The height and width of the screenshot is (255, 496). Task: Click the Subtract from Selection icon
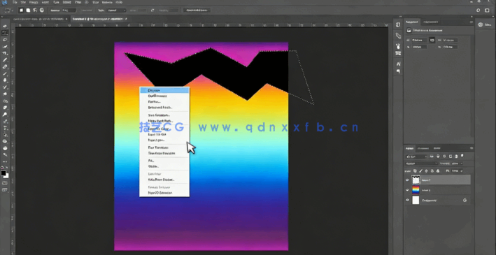pyautogui.click(x=35, y=10)
